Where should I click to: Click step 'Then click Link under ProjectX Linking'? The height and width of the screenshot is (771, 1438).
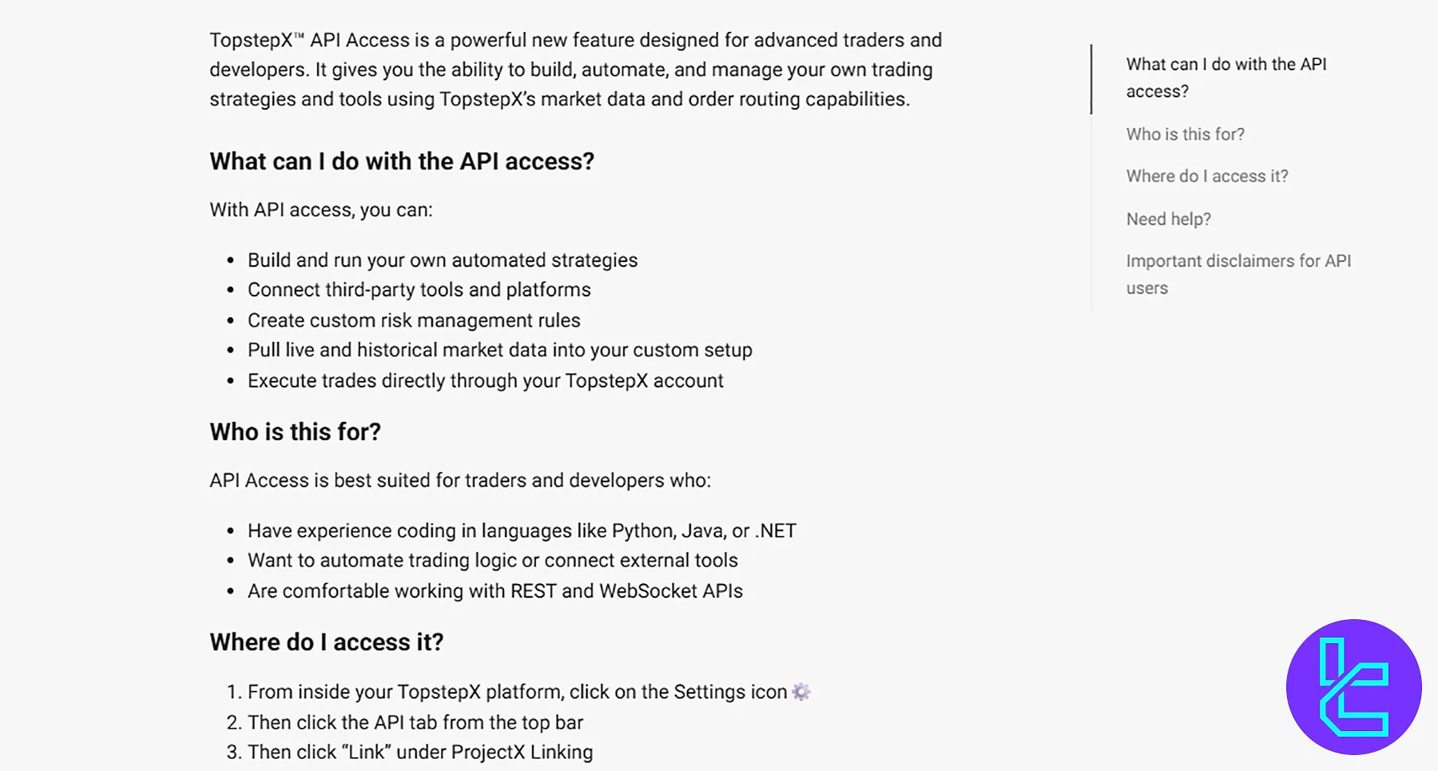[x=419, y=751]
